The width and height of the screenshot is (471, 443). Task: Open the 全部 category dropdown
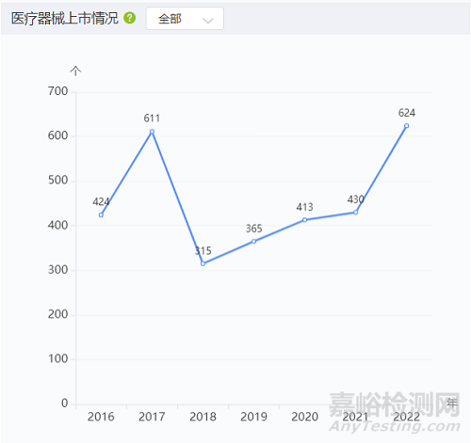(185, 19)
